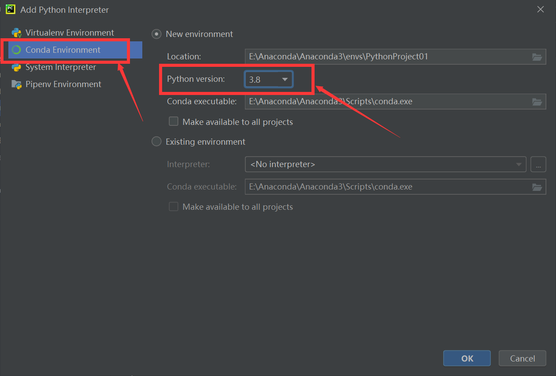Click the System Interpreter Python icon
The width and height of the screenshot is (556, 376).
point(16,67)
